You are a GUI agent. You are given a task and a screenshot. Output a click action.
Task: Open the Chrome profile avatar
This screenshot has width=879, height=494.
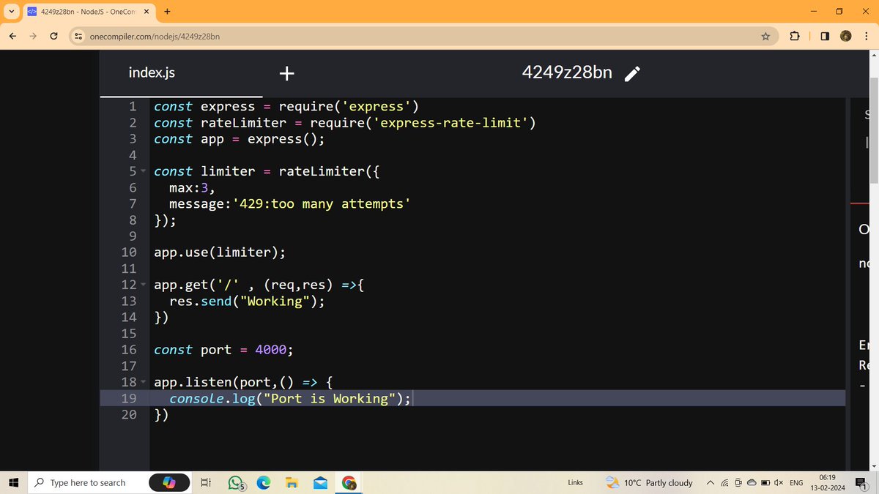pos(845,36)
